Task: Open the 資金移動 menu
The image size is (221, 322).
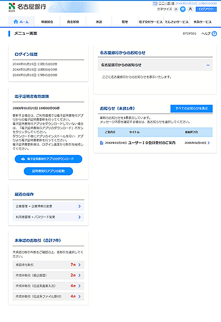Action: click(73, 22)
